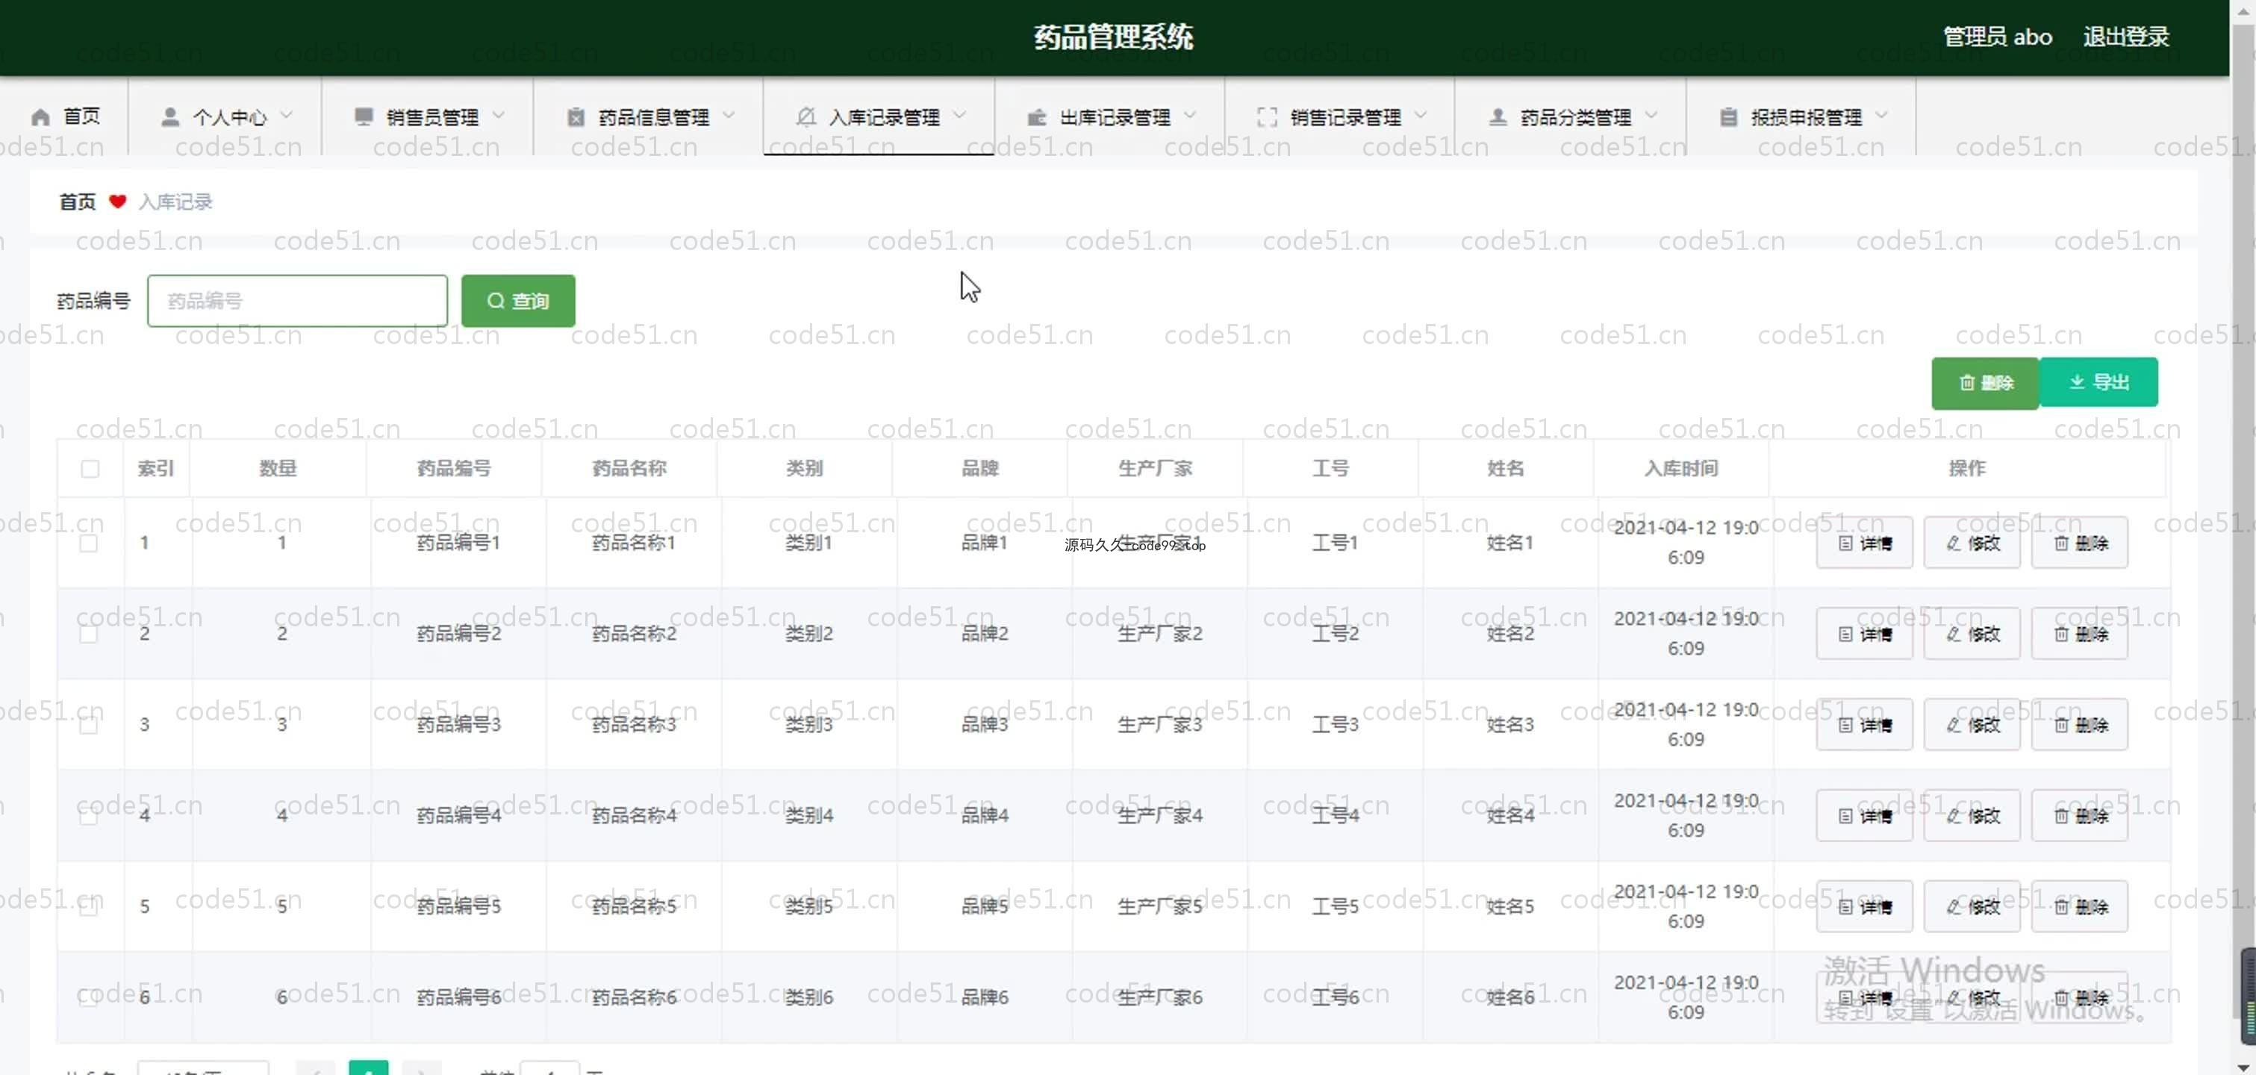The image size is (2256, 1075).
Task: Expand the 个人中心 dropdown arrow
Action: coord(287,116)
